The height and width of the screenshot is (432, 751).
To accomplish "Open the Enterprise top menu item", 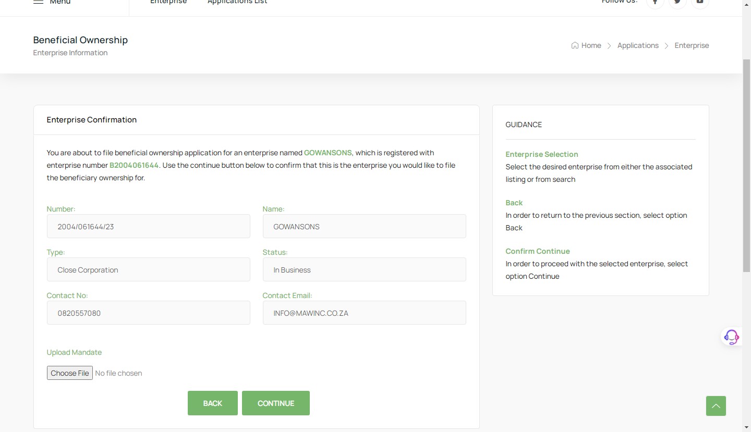I will [x=168, y=2].
